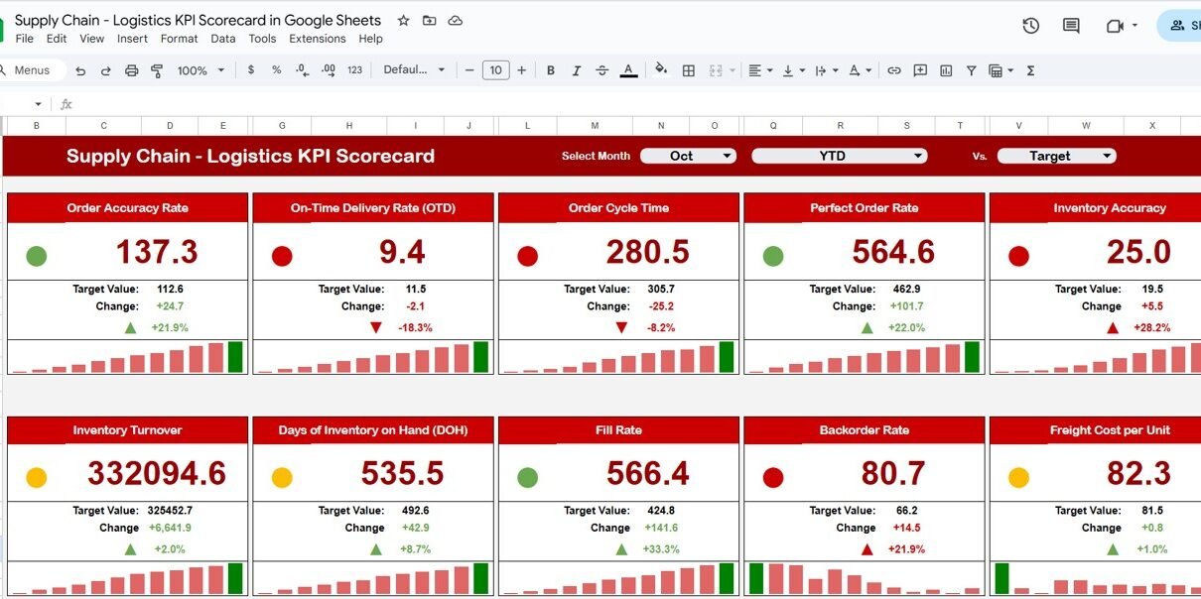Image resolution: width=1201 pixels, height=599 pixels.
Task: Open the Functions sigma icon
Action: pos(1030,70)
